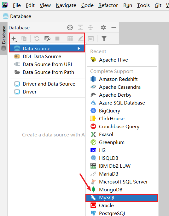Select Data Source submenu entry
Viewport: 169px width, 216px height.
point(47,49)
